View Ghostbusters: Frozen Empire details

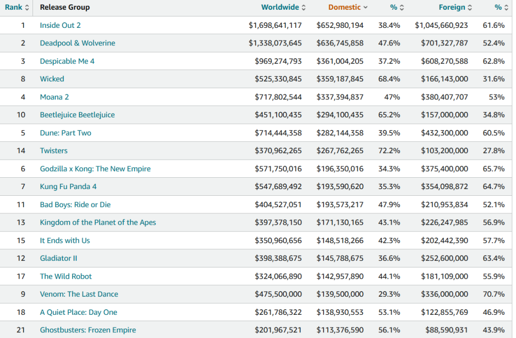point(88,330)
